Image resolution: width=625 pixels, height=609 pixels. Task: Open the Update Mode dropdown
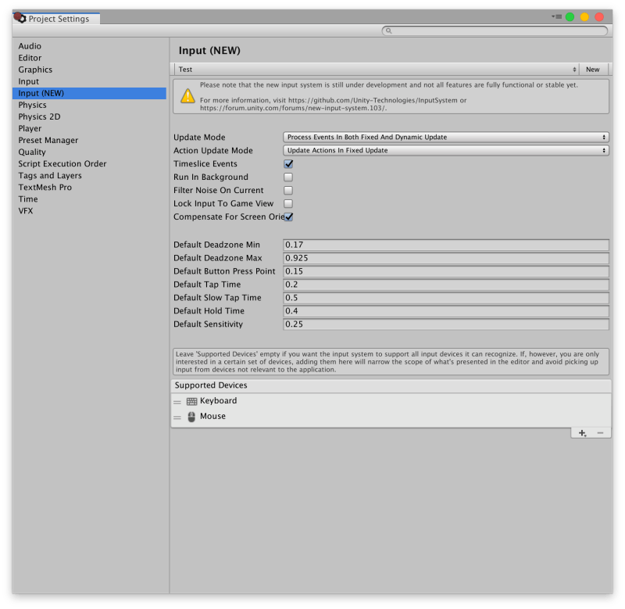coord(445,137)
